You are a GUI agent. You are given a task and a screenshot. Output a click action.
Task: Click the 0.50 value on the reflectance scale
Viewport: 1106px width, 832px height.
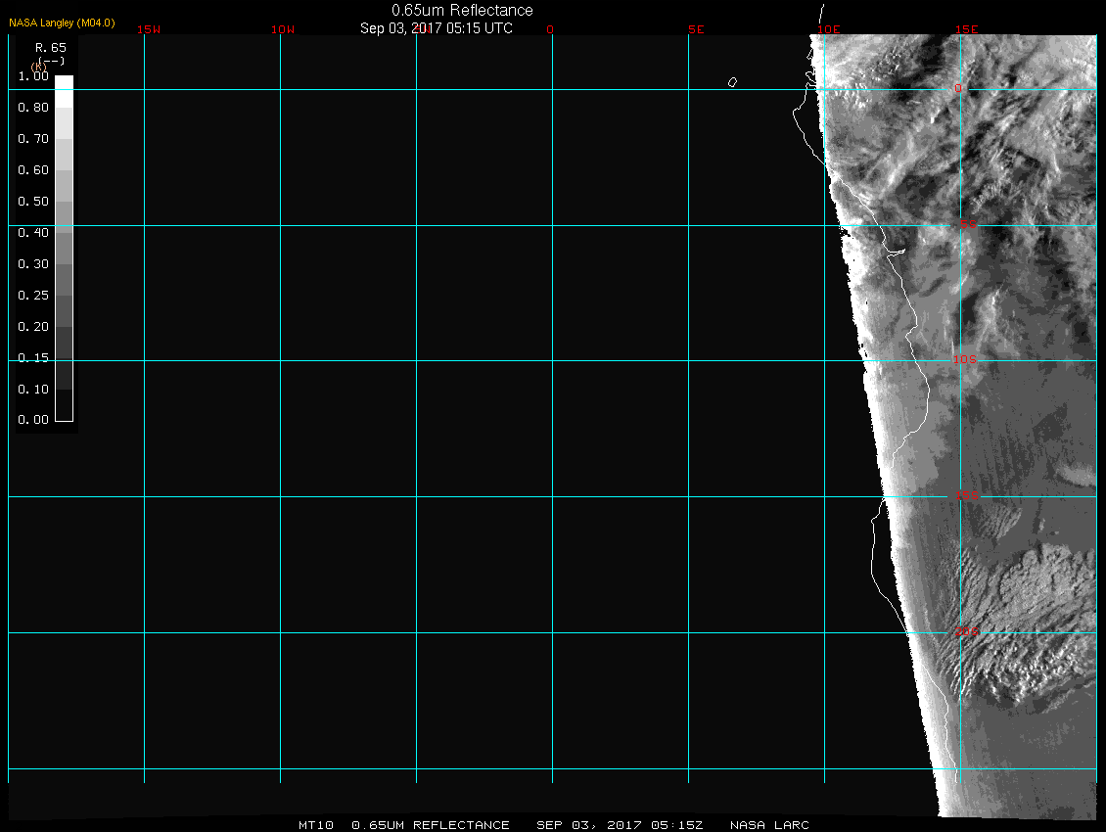(33, 202)
